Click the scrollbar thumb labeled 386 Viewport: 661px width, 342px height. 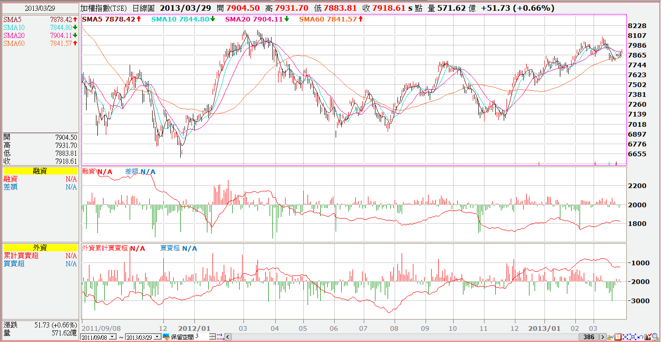[588, 337]
